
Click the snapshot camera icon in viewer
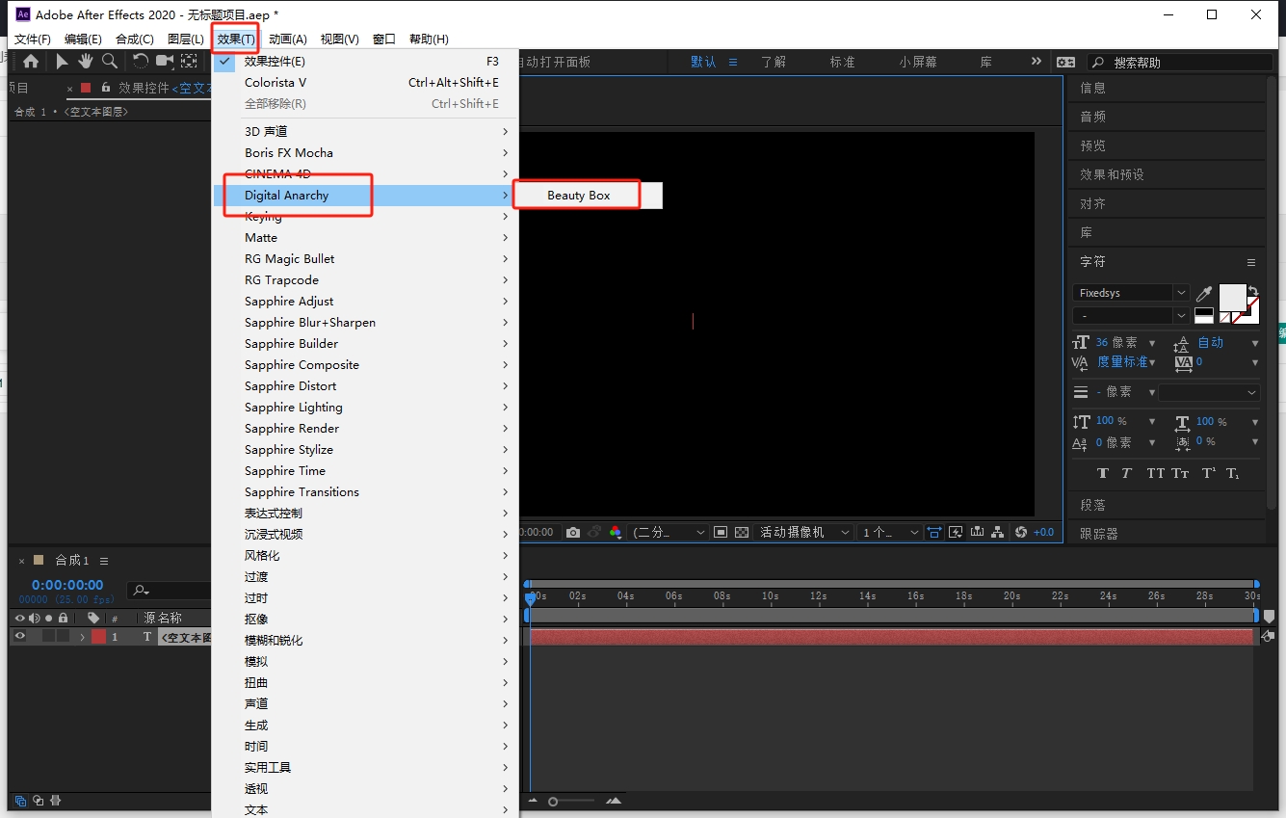coord(573,532)
